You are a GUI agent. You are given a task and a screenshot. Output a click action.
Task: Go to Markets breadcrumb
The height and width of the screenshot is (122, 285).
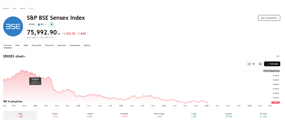(x=6, y=9)
